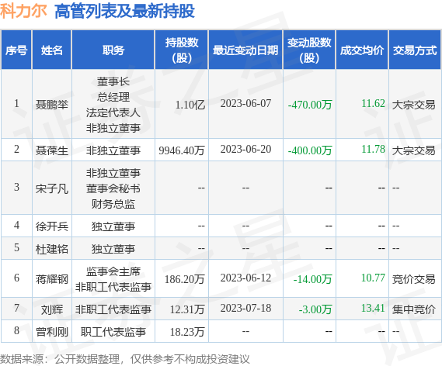Click the average price 13.41
The width and height of the screenshot is (442, 366).
coord(373,308)
